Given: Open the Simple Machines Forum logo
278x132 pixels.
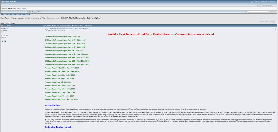Looking at the screenshot, I should [x=263, y=2].
